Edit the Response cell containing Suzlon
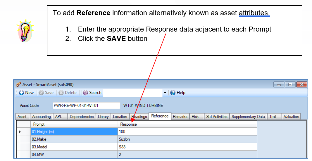Screen dimensions: 312x161 (187, 139)
